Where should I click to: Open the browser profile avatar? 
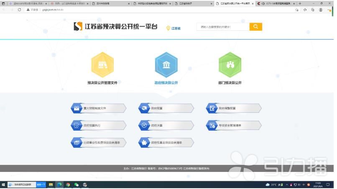(x=321, y=10)
